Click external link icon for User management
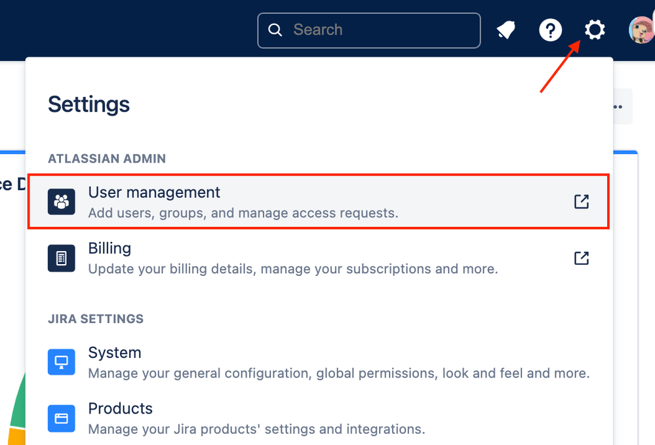655x445 pixels. [x=581, y=202]
